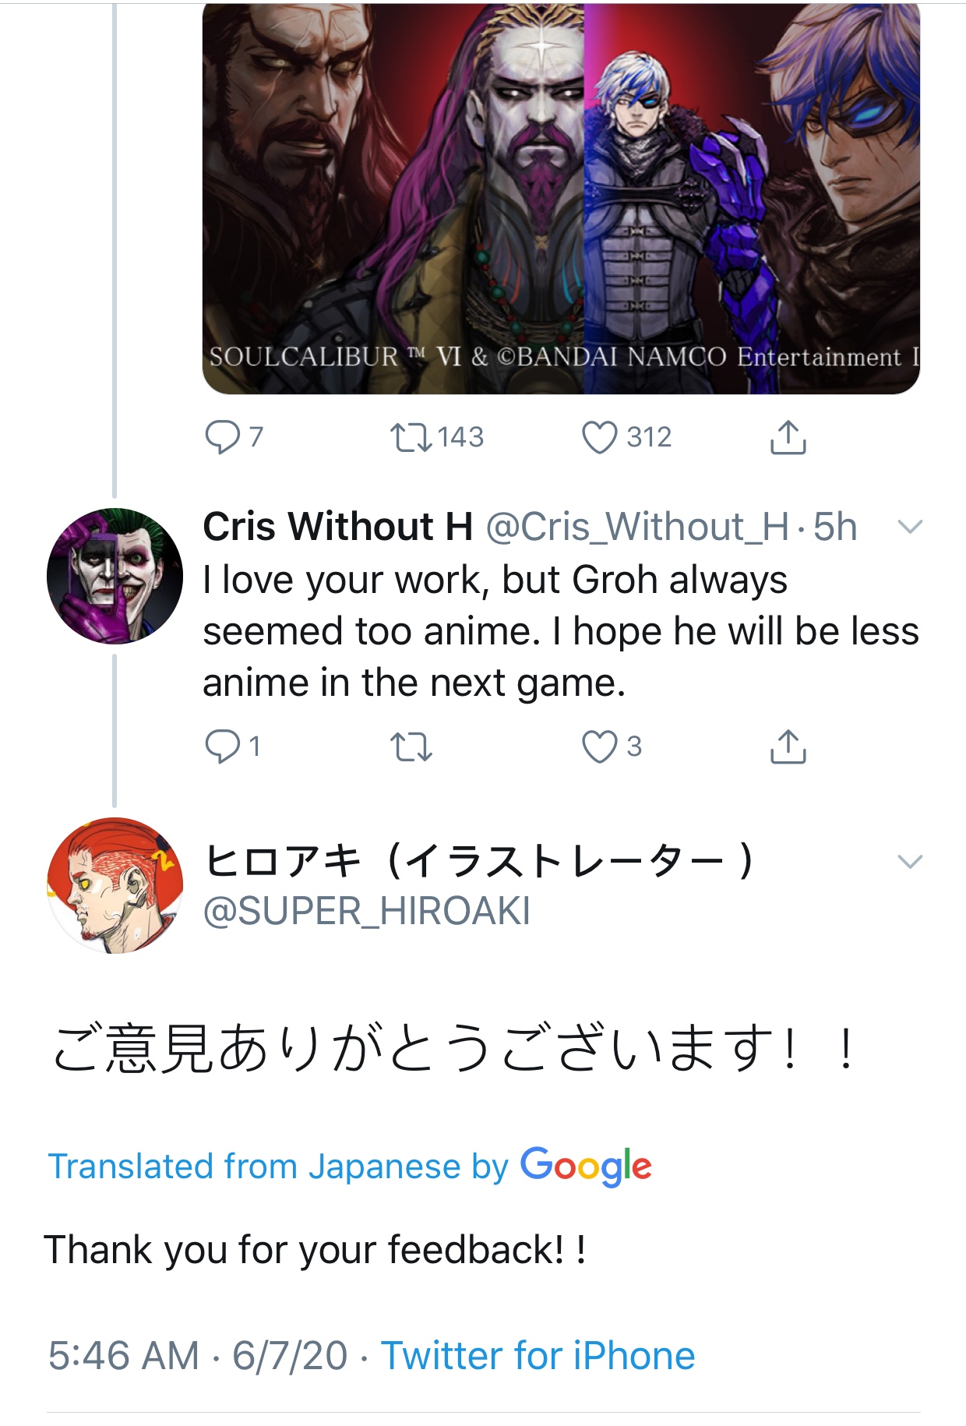Open Cris Without H's Joker profile picture
This screenshot has width=966, height=1426.
[x=115, y=576]
